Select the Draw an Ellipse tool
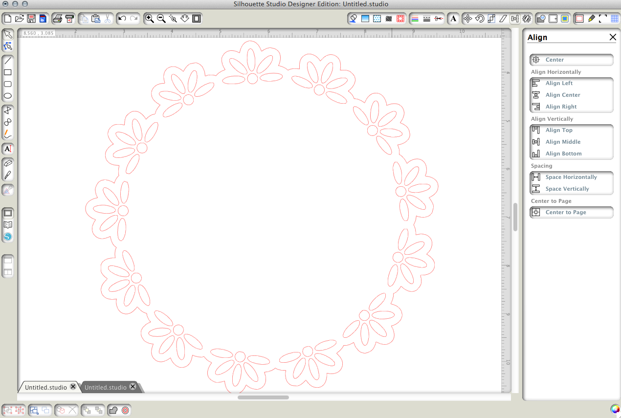The height and width of the screenshot is (418, 621). (8, 96)
